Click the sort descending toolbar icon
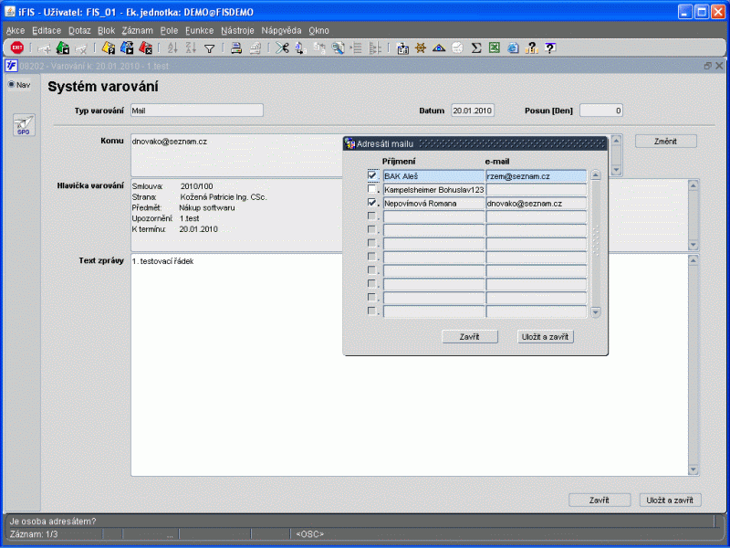 191,47
